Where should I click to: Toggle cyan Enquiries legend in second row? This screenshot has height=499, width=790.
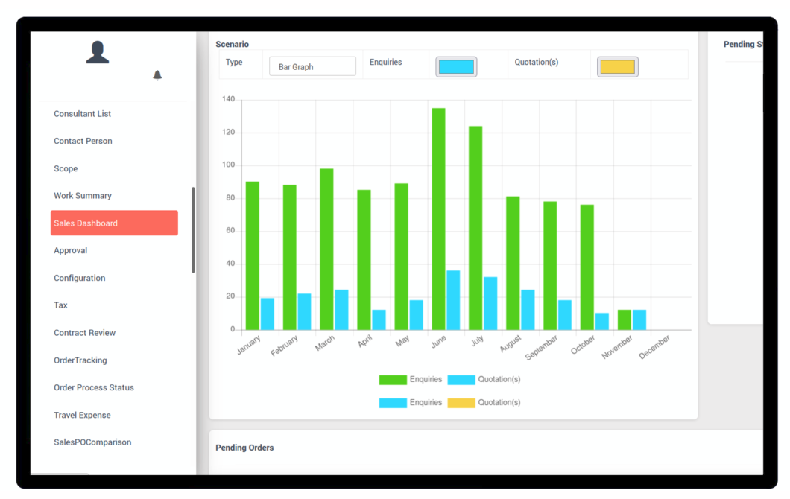click(411, 403)
